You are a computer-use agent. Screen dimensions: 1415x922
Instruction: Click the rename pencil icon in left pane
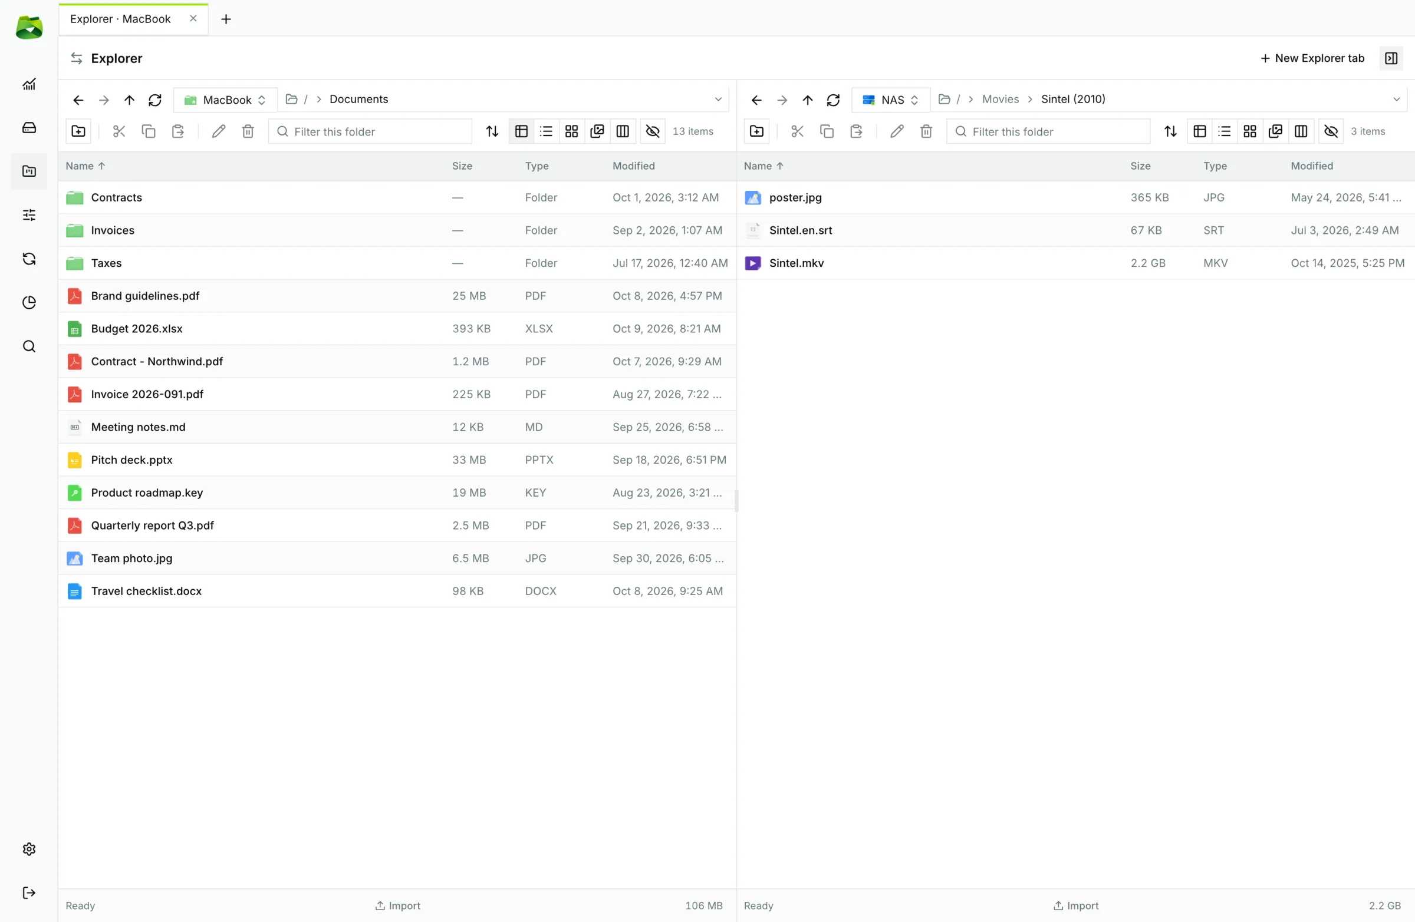pos(219,131)
